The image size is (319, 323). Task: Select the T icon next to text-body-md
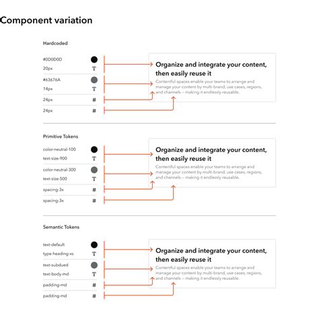click(94, 275)
